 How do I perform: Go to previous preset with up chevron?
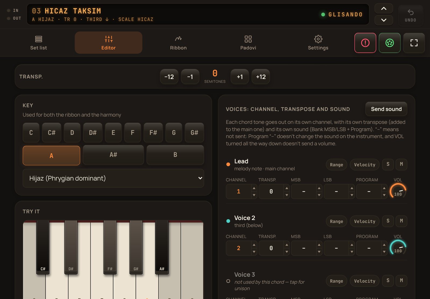[384, 9]
